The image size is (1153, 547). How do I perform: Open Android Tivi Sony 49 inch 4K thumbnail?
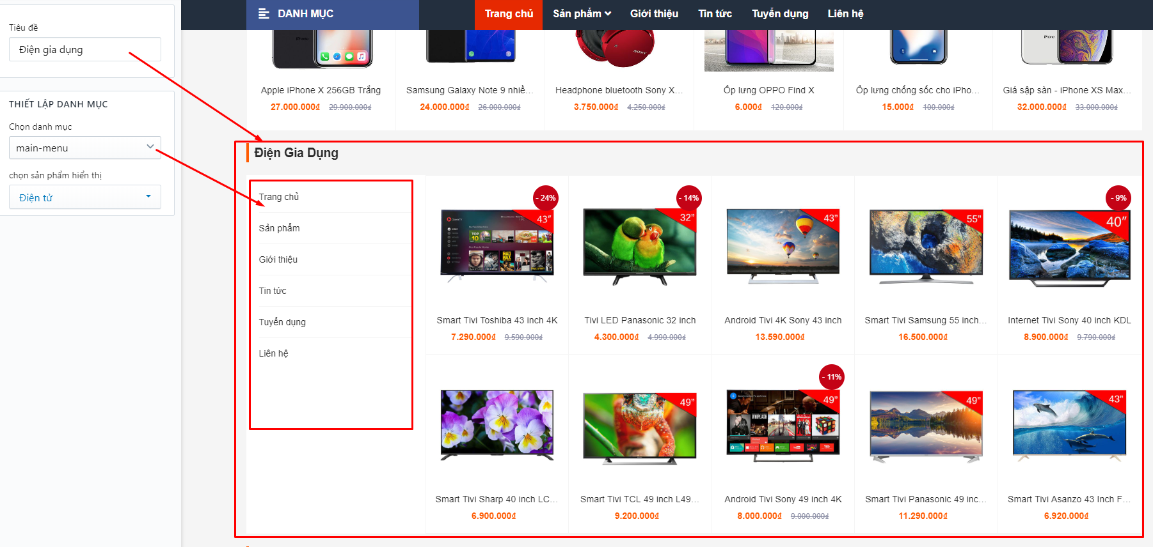coord(783,426)
